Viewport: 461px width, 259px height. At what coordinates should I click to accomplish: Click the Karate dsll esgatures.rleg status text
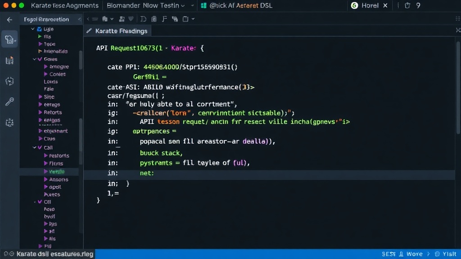click(x=55, y=254)
